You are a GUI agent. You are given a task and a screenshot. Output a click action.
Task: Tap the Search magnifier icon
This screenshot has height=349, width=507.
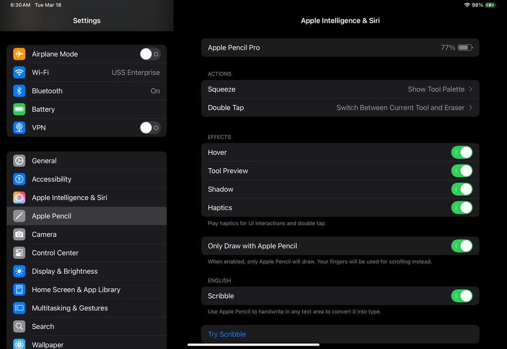click(x=19, y=326)
